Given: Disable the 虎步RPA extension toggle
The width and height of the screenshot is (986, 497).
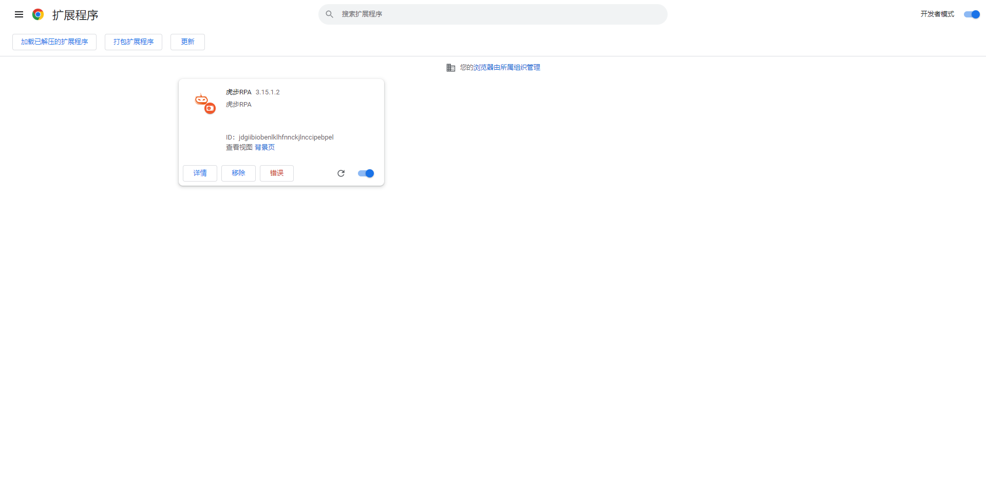Looking at the screenshot, I should click(366, 173).
